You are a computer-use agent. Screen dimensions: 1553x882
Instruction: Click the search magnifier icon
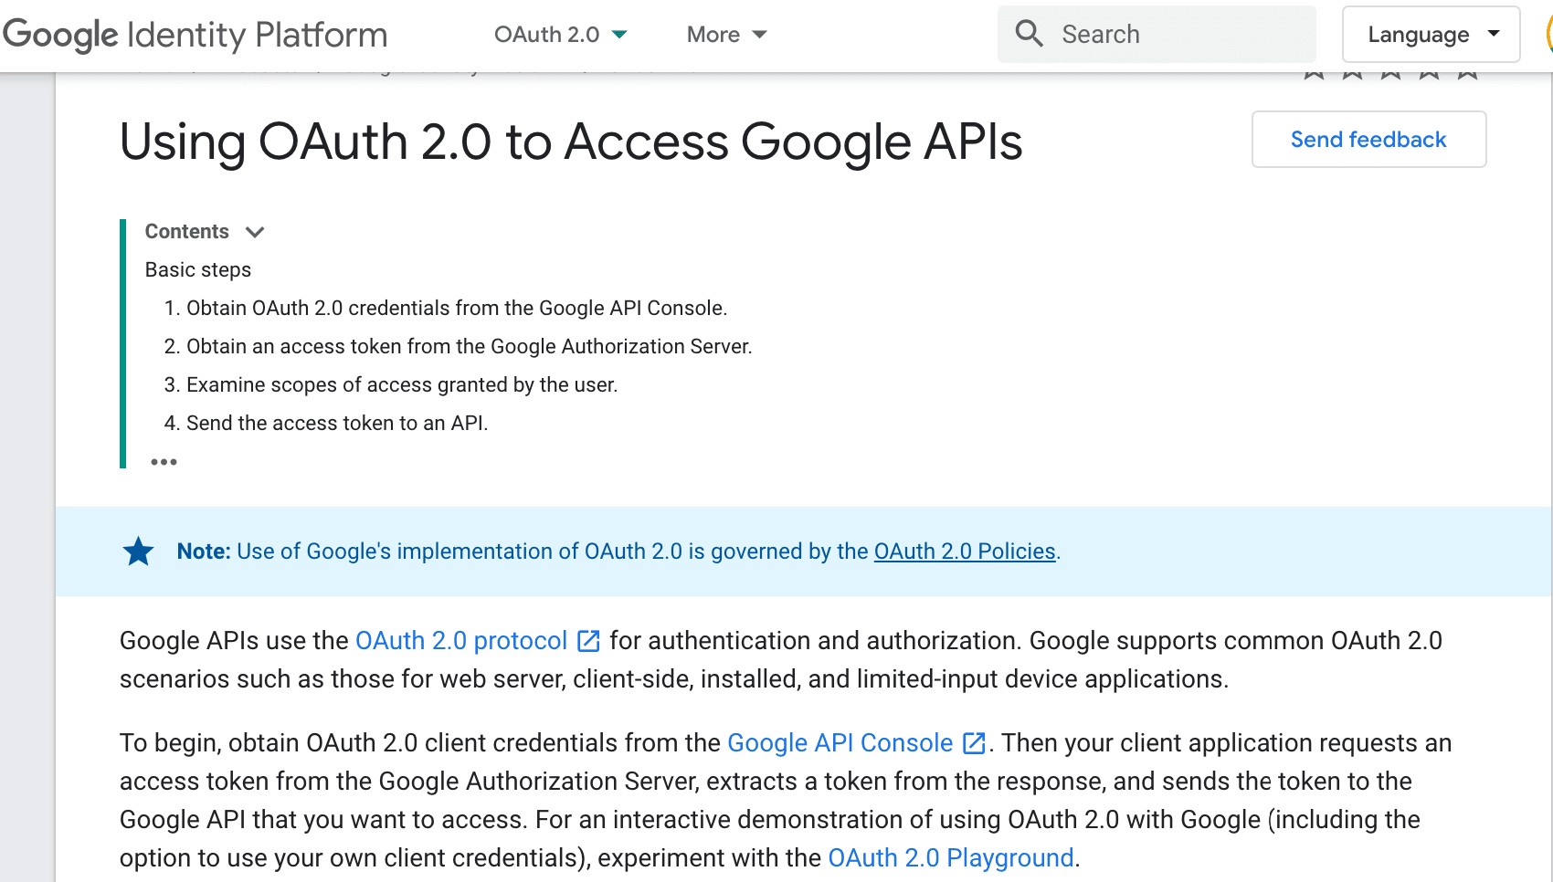pos(1030,34)
